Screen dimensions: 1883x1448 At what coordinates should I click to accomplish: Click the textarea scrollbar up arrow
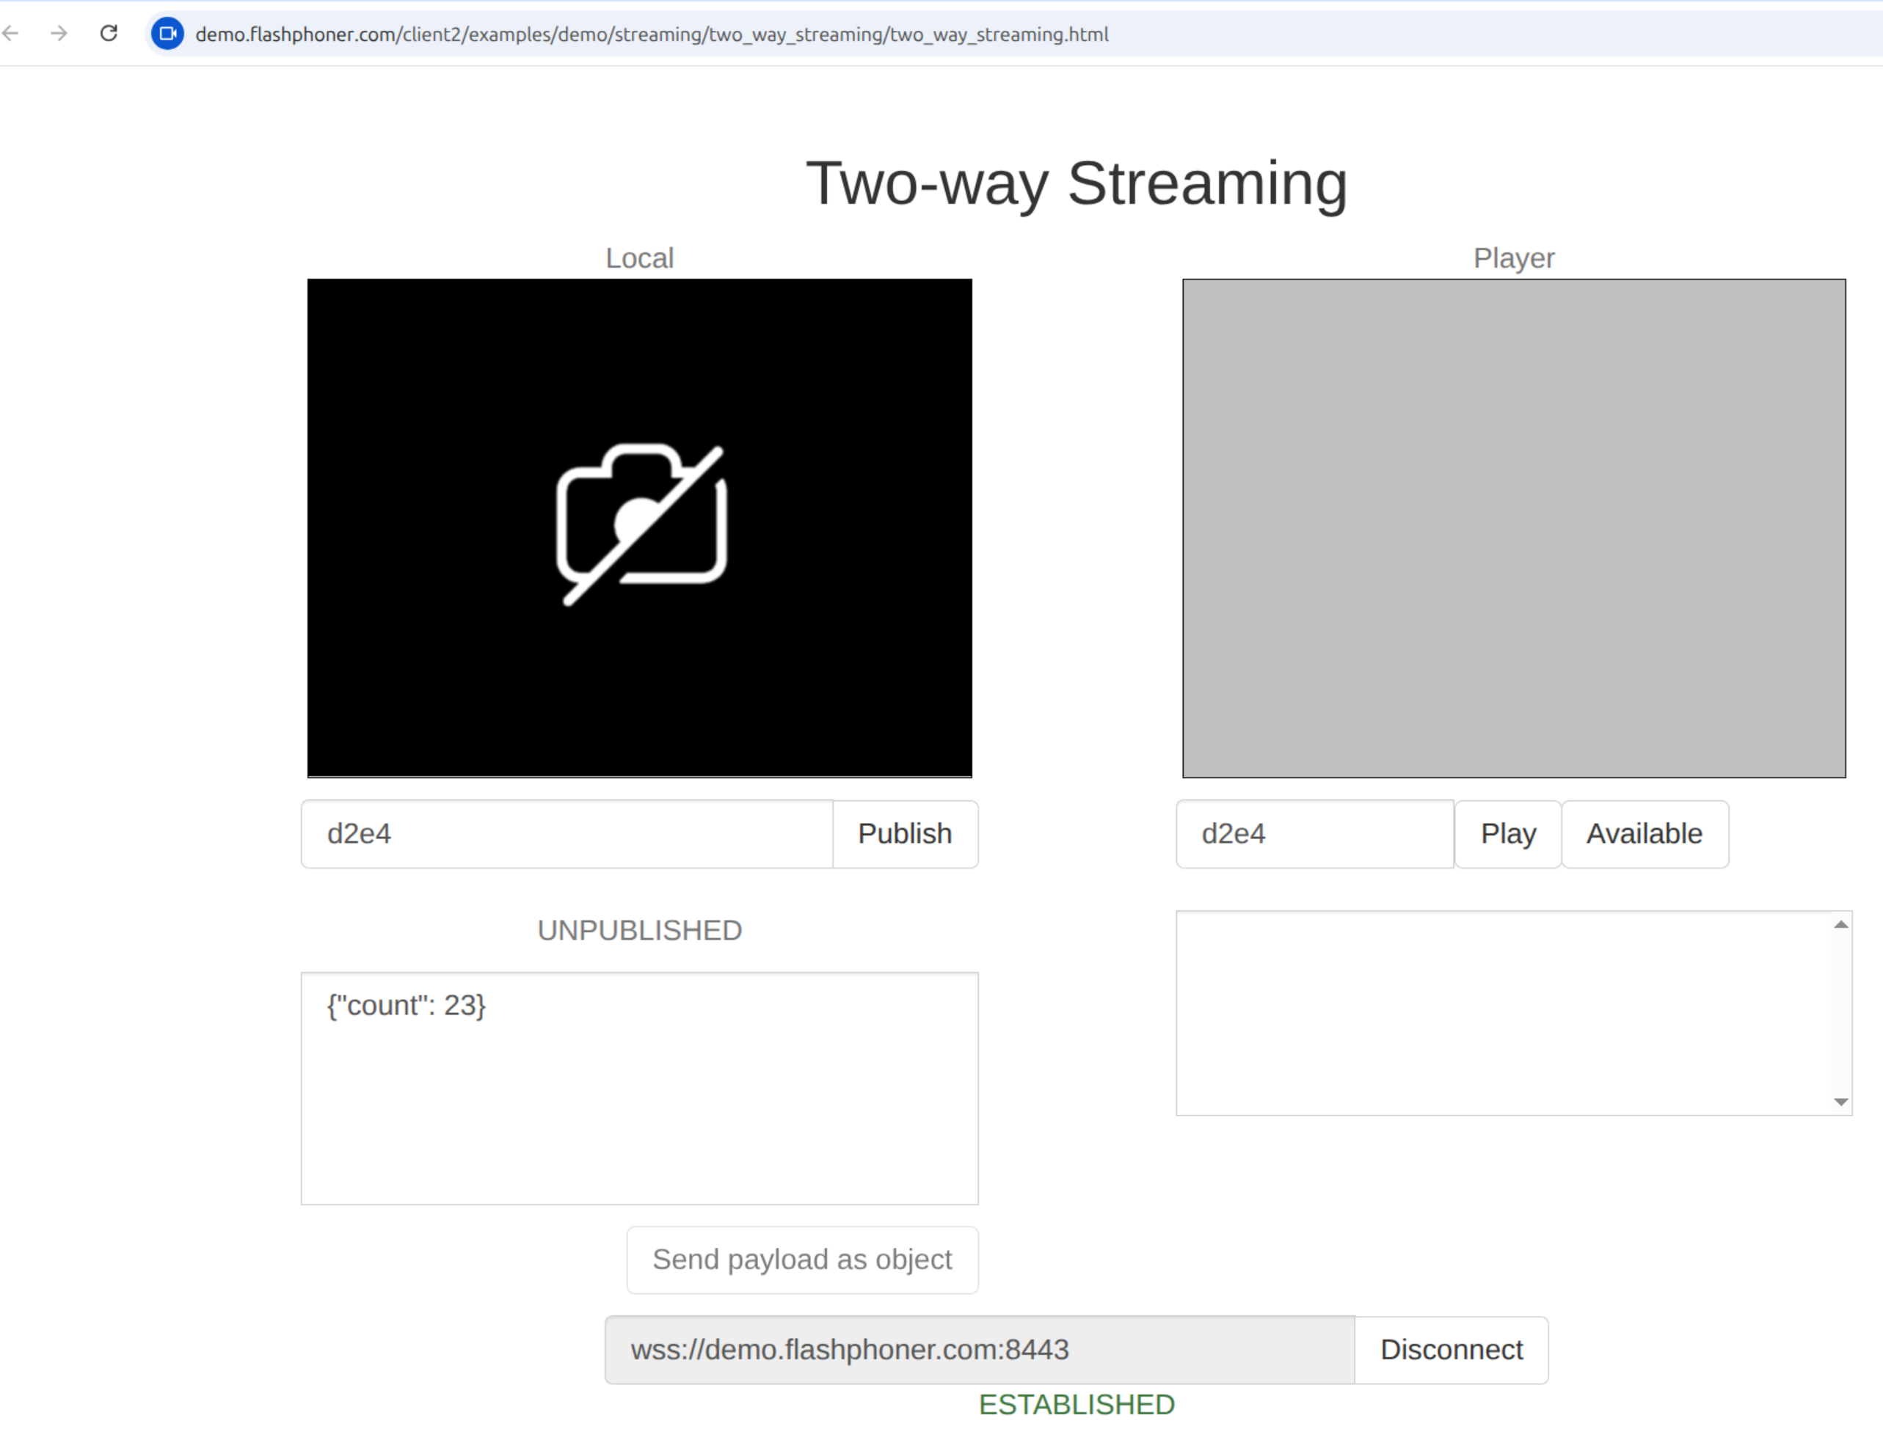(x=1840, y=924)
